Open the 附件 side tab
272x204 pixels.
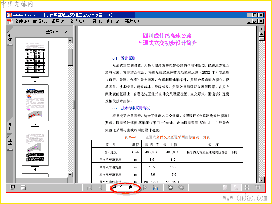point(10,126)
